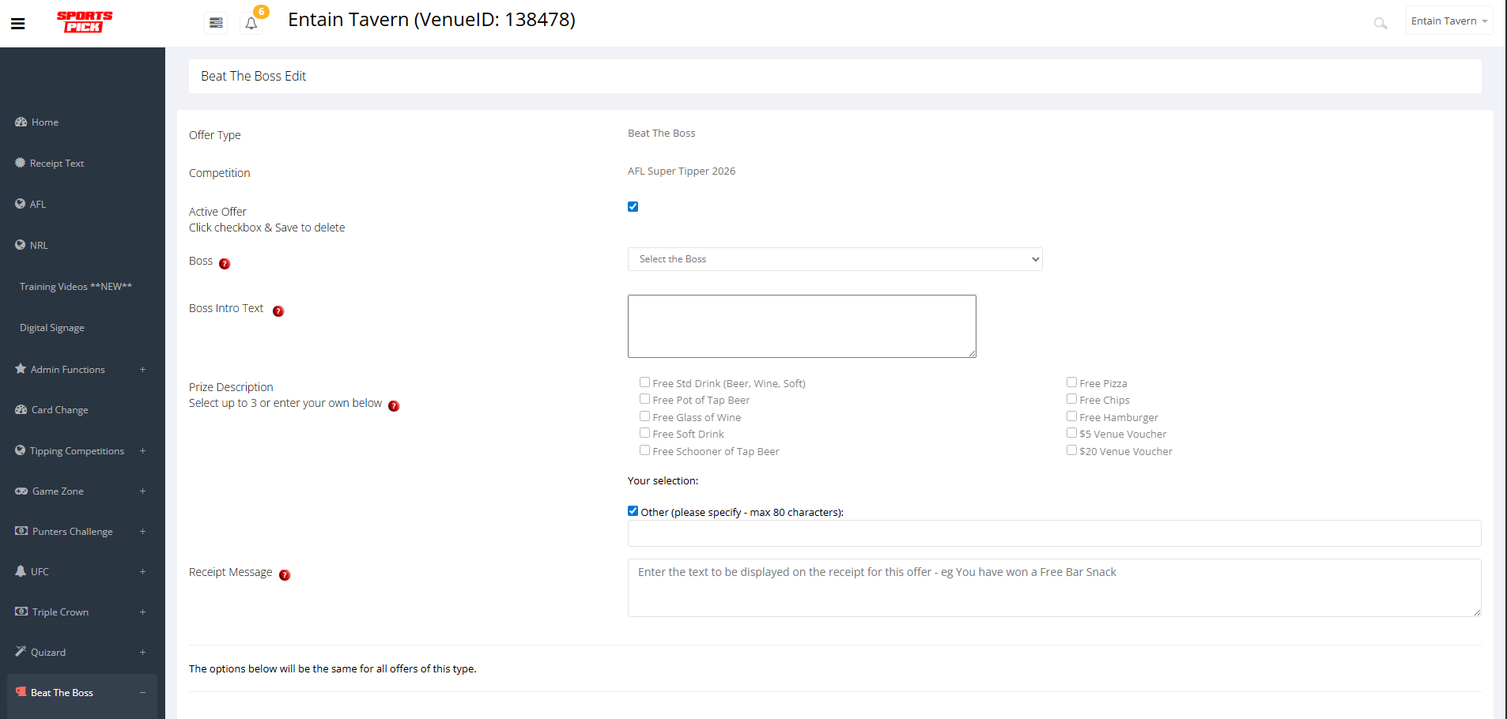Open Receipt Text in sidebar
Screen dimensions: 1507x719
56,164
